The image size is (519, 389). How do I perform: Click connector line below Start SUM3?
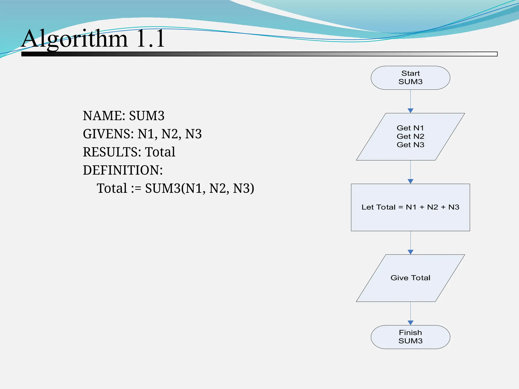[x=411, y=99]
